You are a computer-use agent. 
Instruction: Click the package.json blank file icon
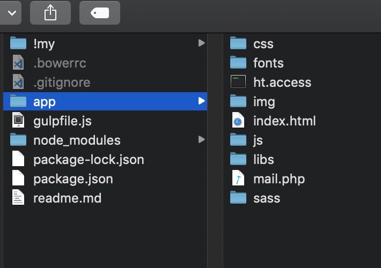(18, 178)
